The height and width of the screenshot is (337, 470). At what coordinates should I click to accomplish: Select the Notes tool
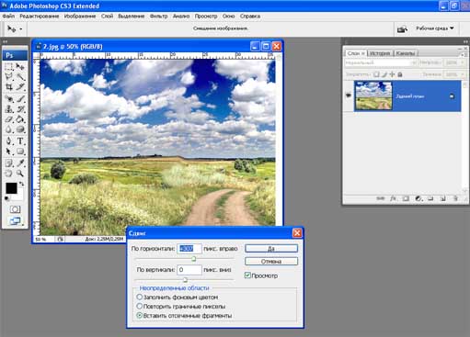(9, 163)
